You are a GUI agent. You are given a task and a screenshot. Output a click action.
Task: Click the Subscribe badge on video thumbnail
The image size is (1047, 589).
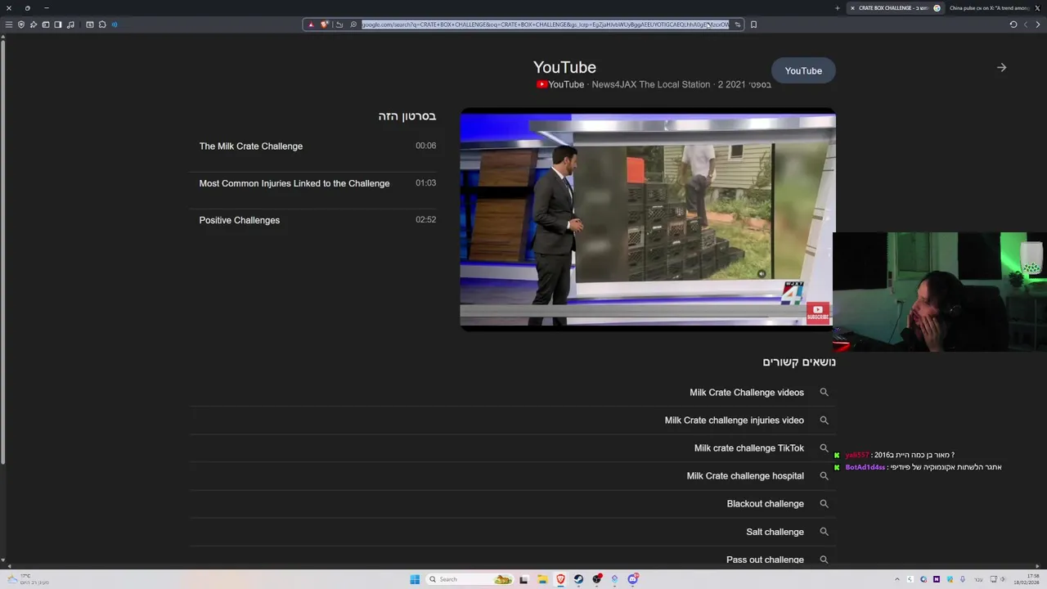pyautogui.click(x=818, y=312)
